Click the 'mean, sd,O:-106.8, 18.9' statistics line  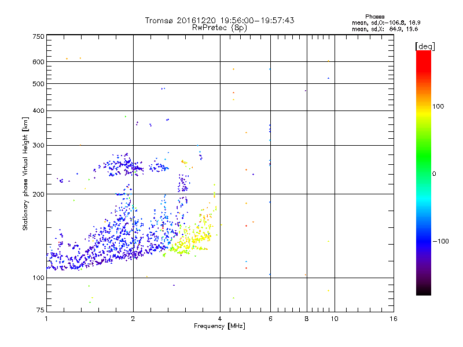coord(386,23)
